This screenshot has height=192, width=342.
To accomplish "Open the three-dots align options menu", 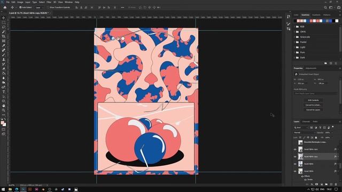I will pos(122,7).
